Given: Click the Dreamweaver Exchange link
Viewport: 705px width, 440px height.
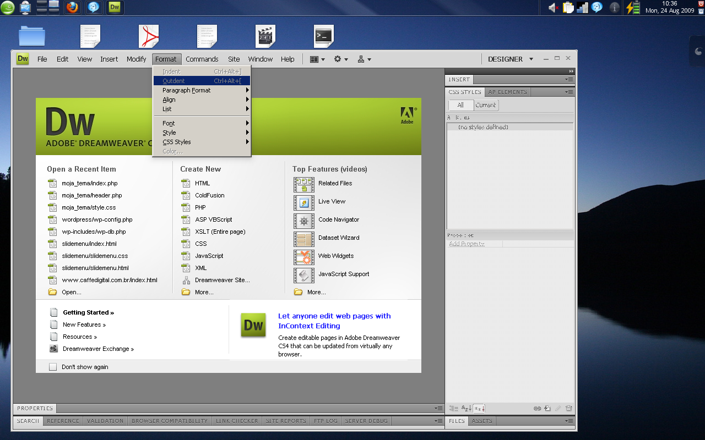Looking at the screenshot, I should 98,349.
